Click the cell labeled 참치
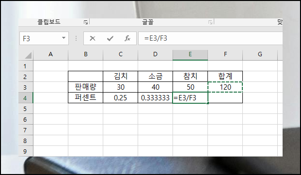The width and height of the screenshot is (301, 175). [x=190, y=77]
